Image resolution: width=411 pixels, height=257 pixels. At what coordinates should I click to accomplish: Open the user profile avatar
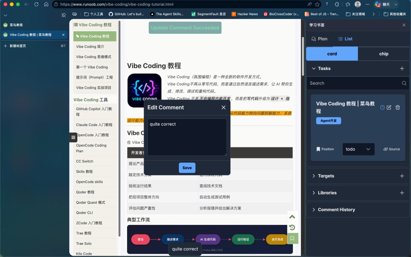[358, 4]
